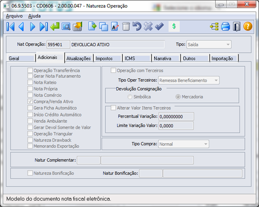Click the Natur Bonificação code field
This screenshot has width=259, height=207.
pyautogui.click(x=151, y=173)
